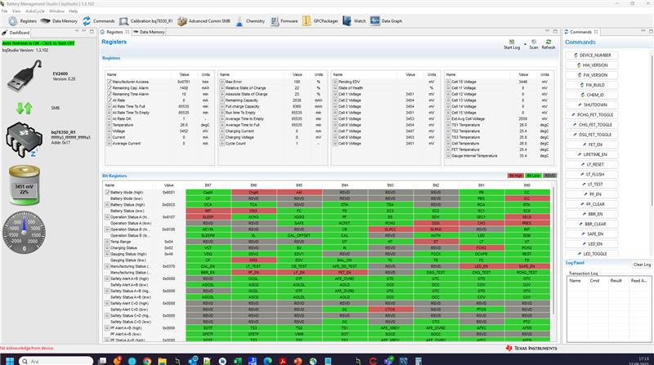This screenshot has height=365, width=654.
Task: Open the File menu
Action: (x=5, y=11)
